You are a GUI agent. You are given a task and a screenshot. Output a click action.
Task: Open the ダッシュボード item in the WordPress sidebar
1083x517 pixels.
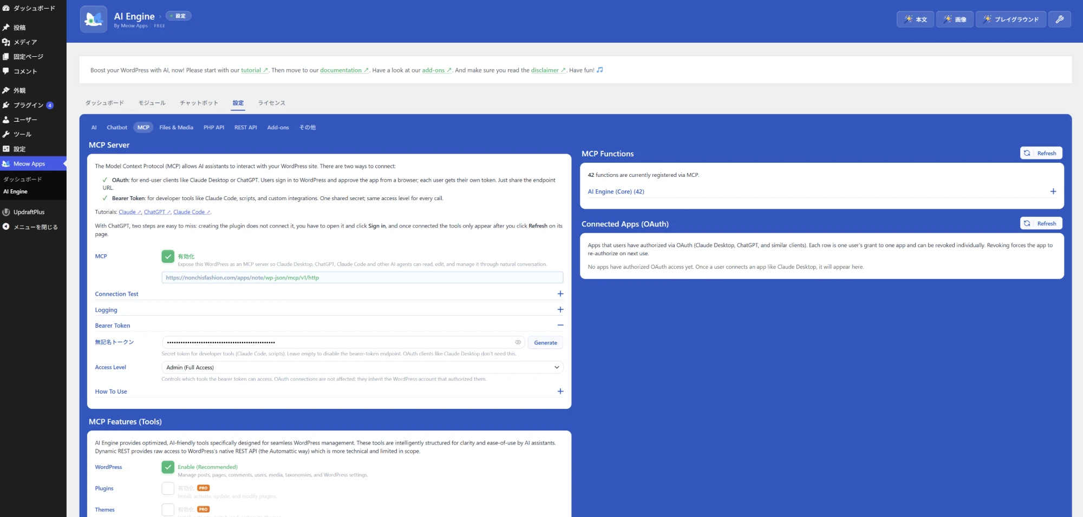click(33, 8)
